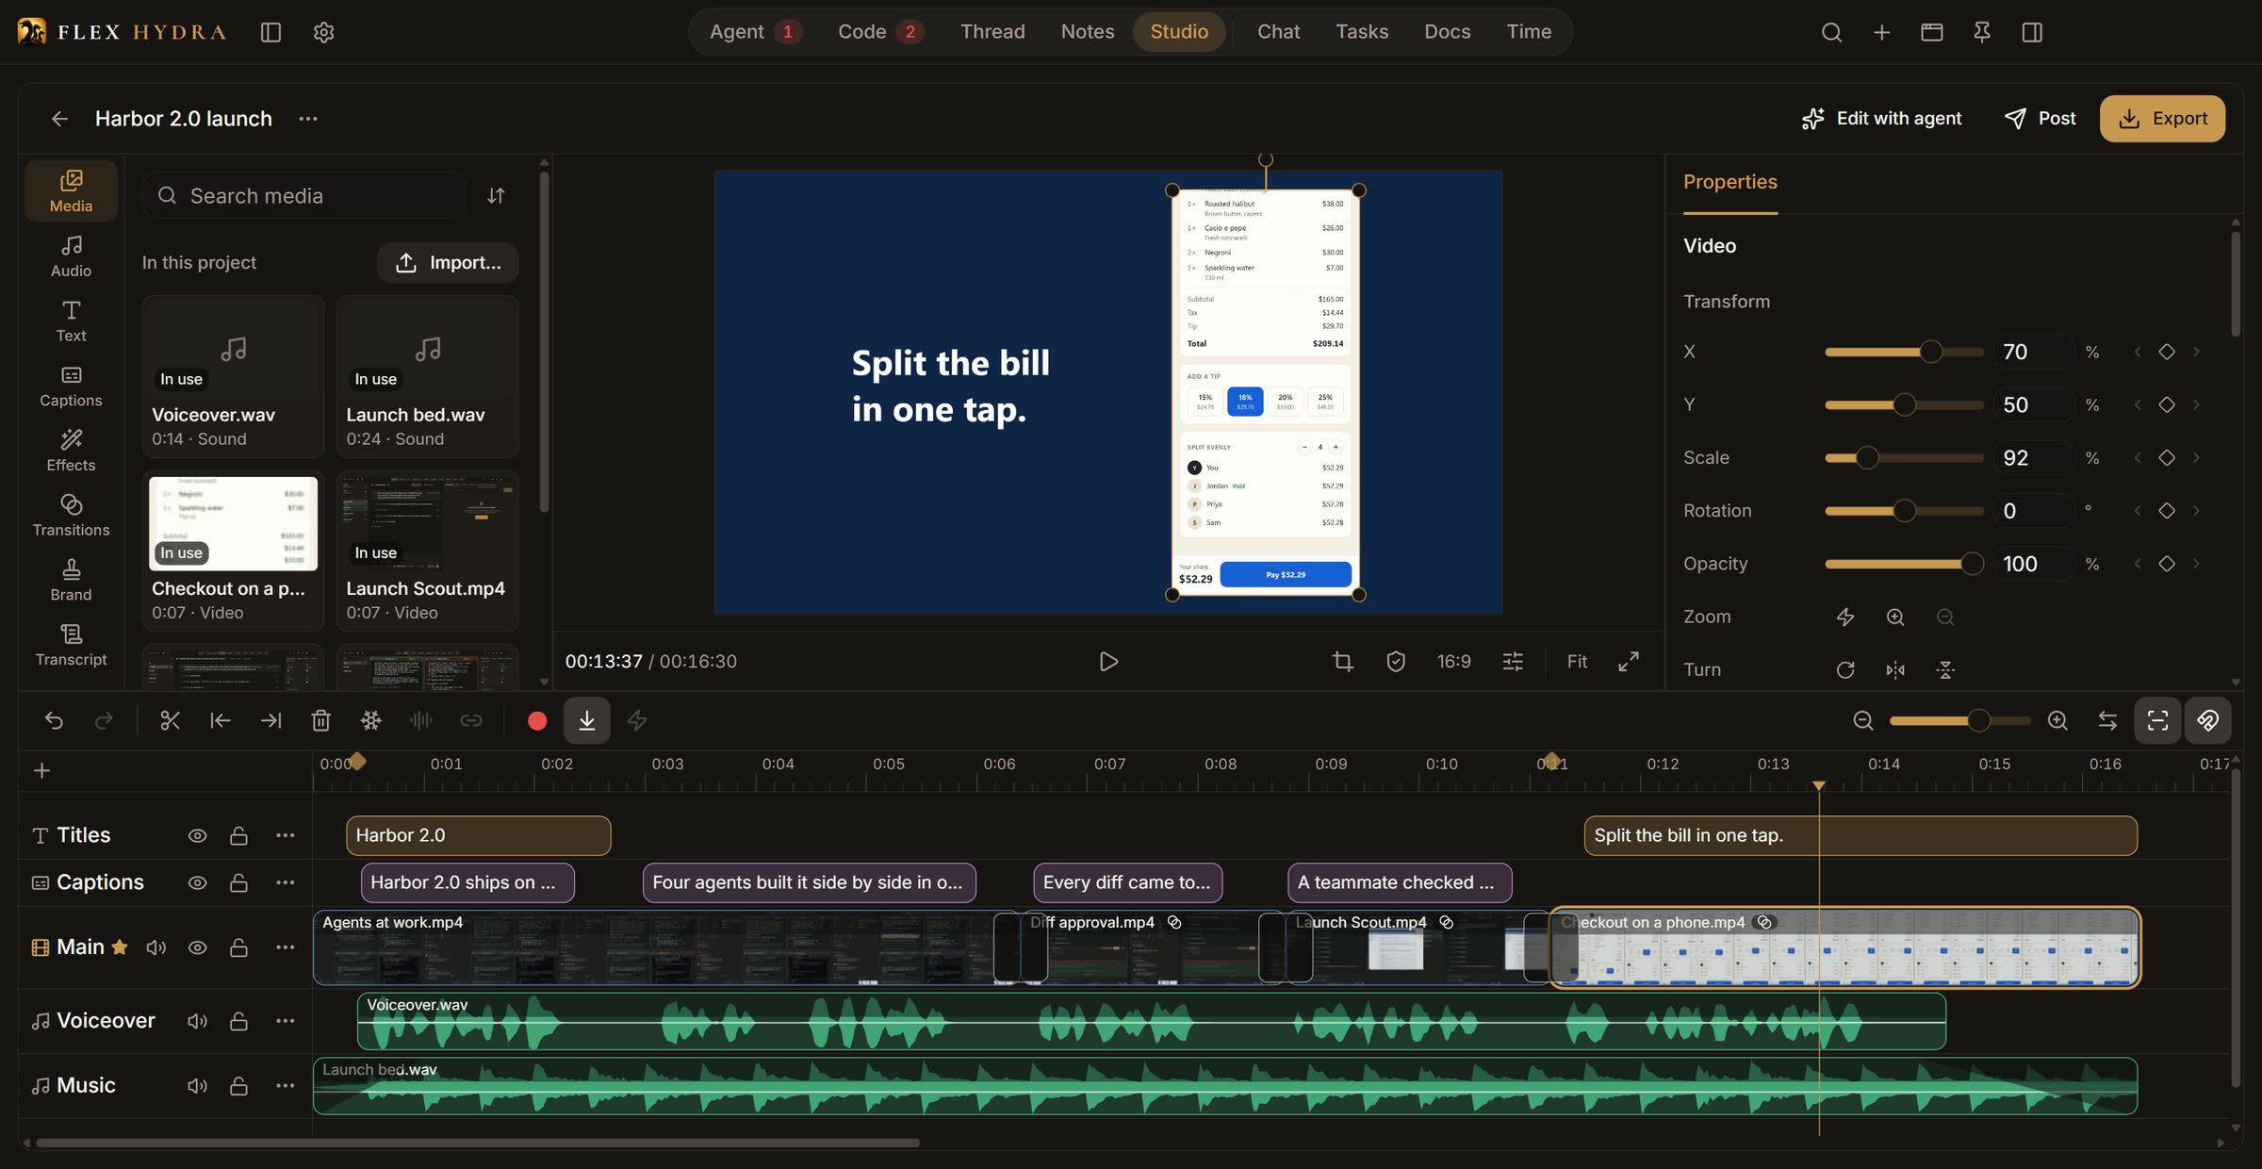Open Harbor 2.0 launch project options menu
2262x1169 pixels.
pyautogui.click(x=308, y=119)
